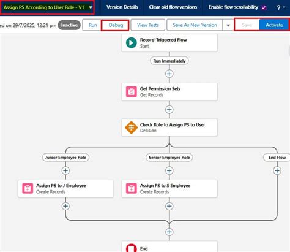
Task: Add element below Assign PS to J Employee
Action: tap(65, 206)
